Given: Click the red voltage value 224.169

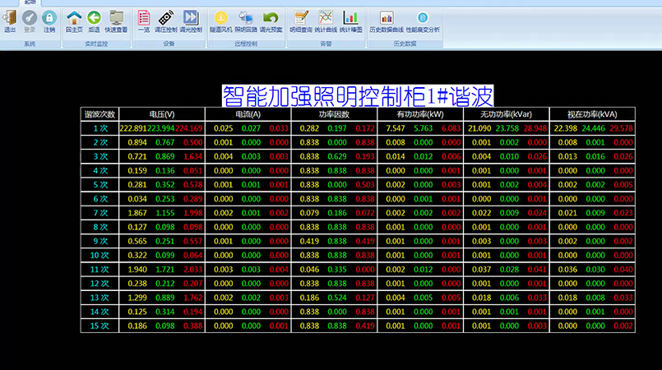Looking at the screenshot, I should tap(188, 128).
